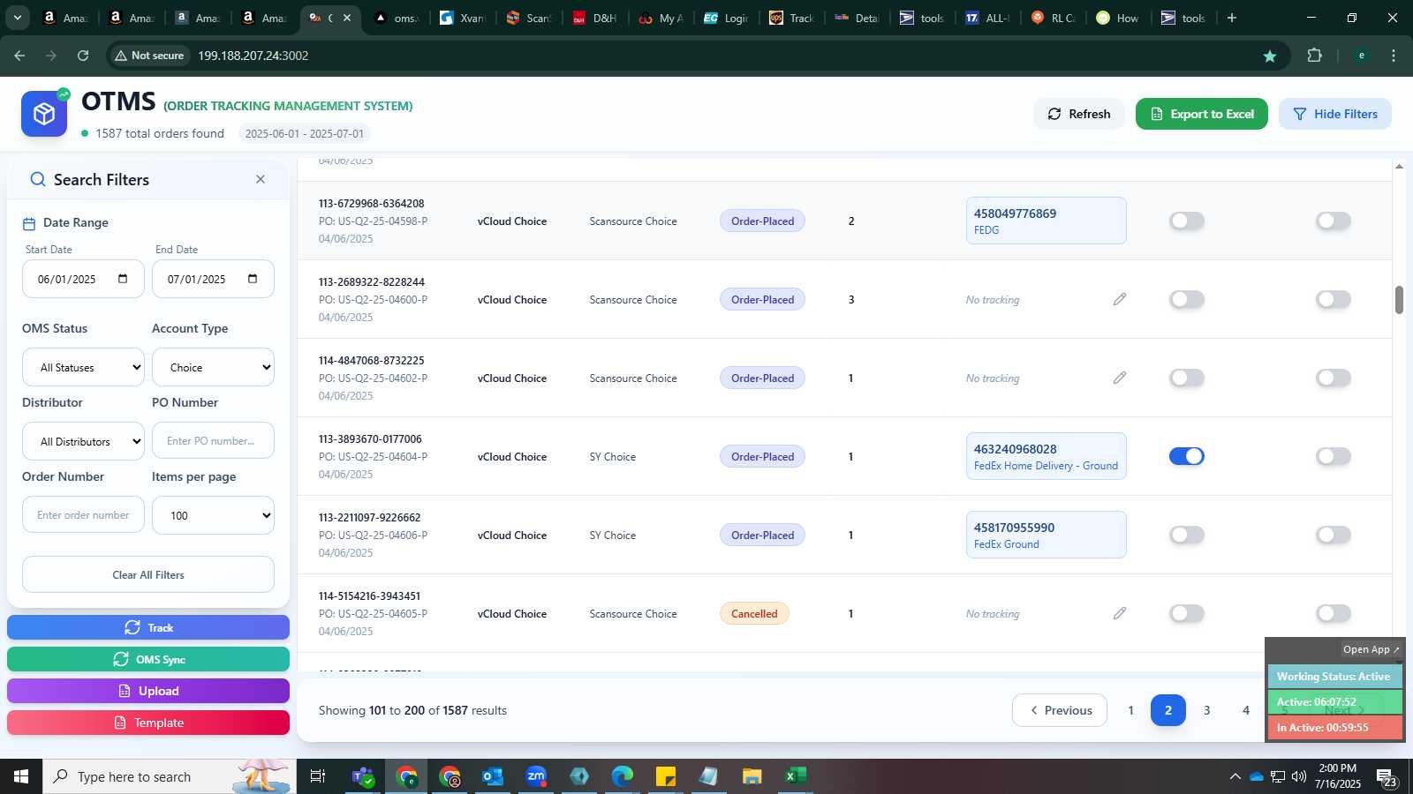This screenshot has width=1413, height=794.
Task: Open the Items per page dropdown
Action: [213, 515]
